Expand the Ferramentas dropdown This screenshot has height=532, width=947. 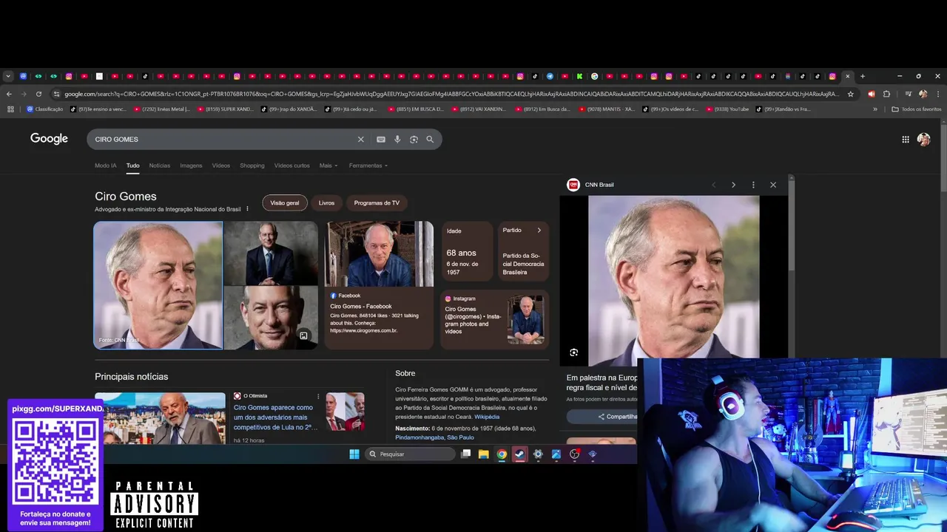click(368, 166)
